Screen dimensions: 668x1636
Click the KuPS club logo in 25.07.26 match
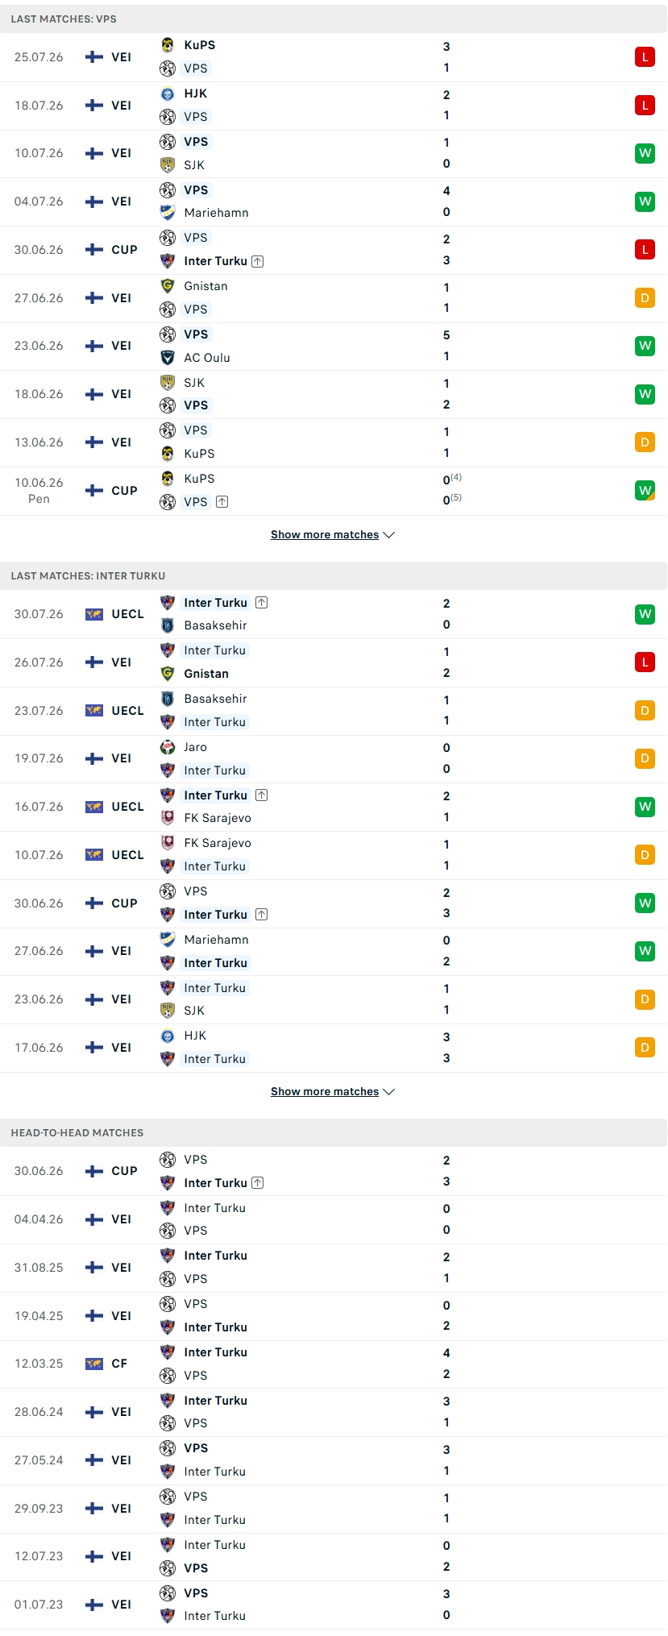168,45
